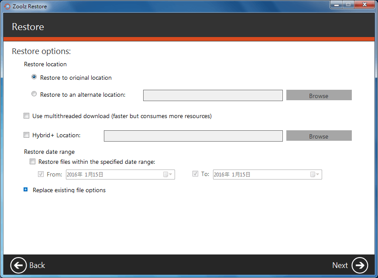Image resolution: width=378 pixels, height=278 pixels.
Task: Enable restore files within date range
Action: point(33,162)
